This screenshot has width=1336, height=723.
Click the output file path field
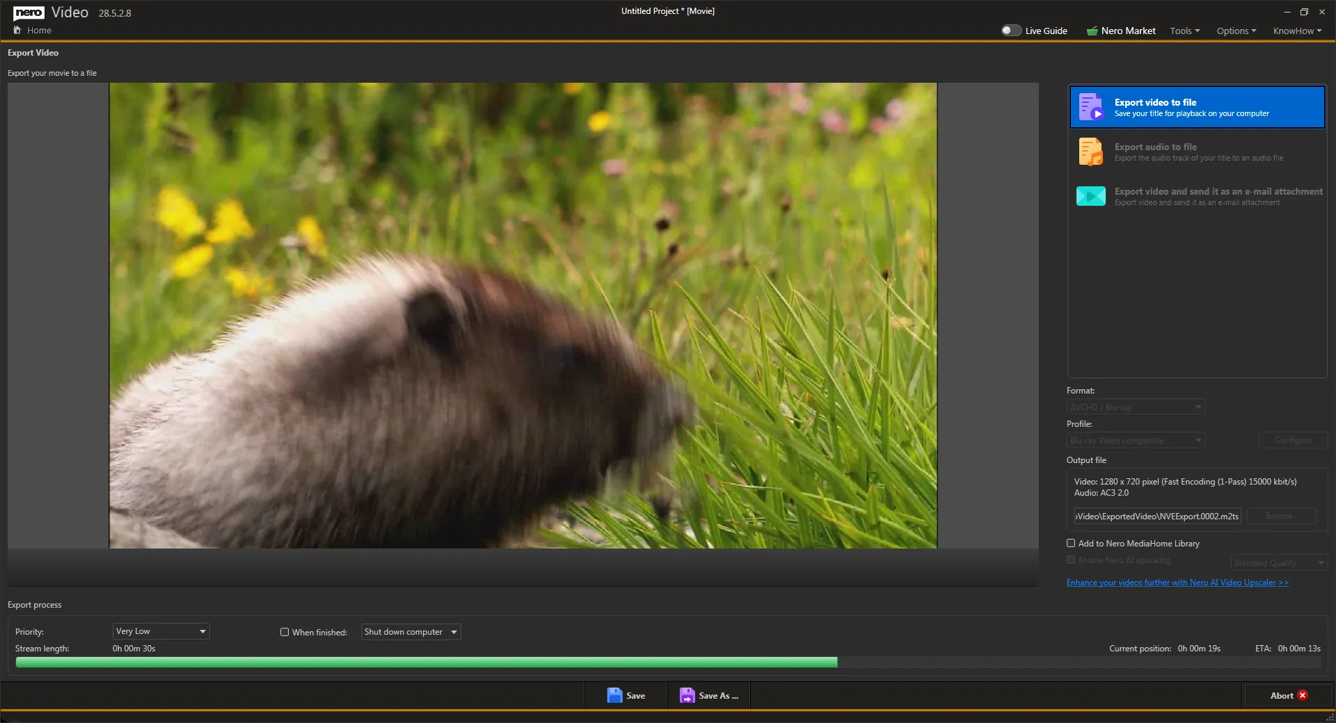(1156, 516)
